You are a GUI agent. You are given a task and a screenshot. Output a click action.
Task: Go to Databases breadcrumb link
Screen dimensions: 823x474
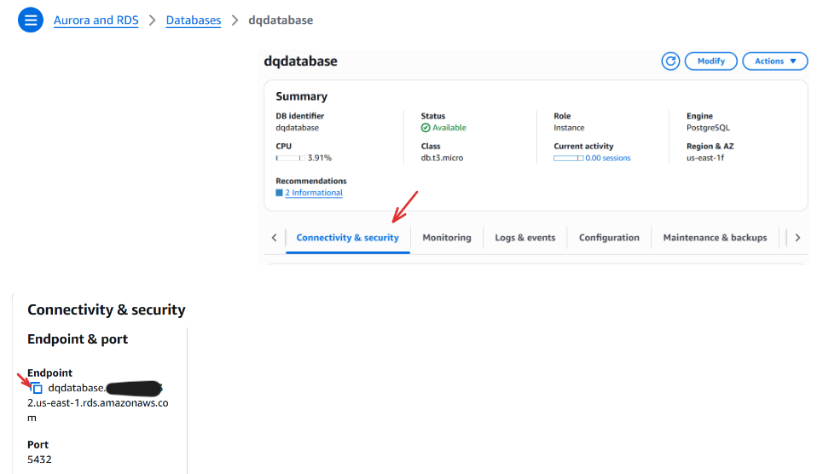coord(193,20)
